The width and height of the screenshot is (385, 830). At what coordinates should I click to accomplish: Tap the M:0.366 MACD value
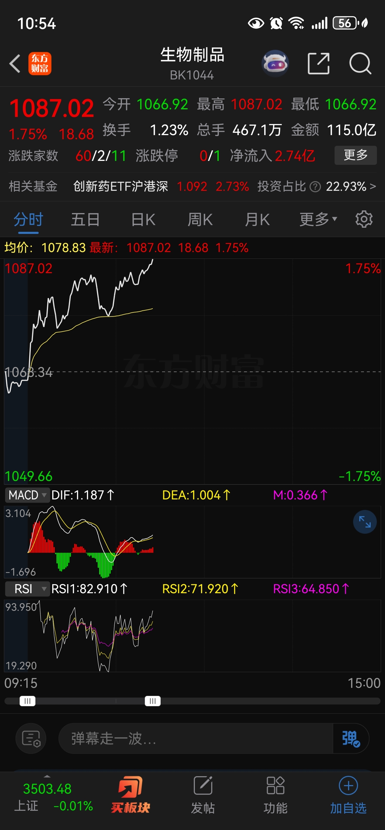pyautogui.click(x=300, y=495)
